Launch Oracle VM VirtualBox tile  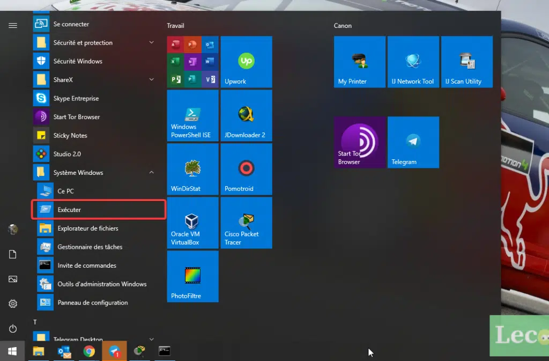pos(192,223)
